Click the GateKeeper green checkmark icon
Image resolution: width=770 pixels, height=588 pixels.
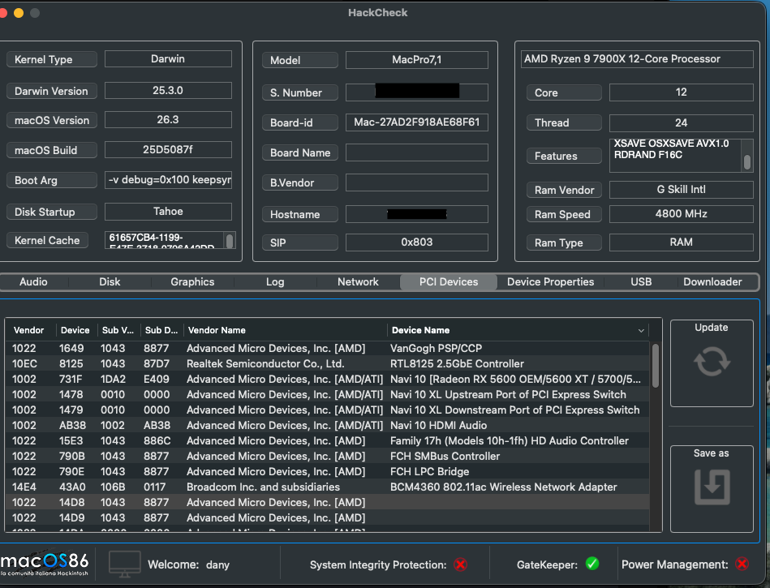point(592,564)
